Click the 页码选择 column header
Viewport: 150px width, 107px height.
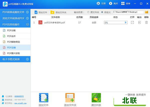[x=94, y=17]
